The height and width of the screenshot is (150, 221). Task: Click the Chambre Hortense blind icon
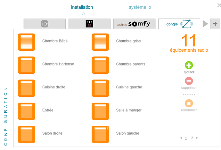pyautogui.click(x=27, y=65)
